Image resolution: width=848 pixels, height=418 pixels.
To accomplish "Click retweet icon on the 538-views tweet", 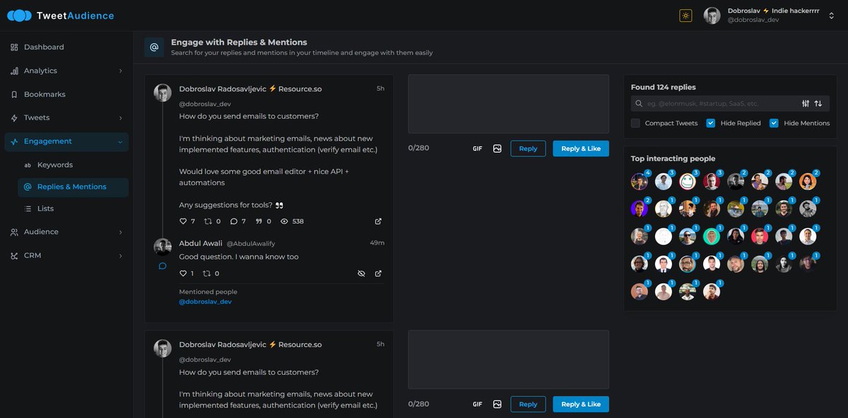I will (208, 221).
